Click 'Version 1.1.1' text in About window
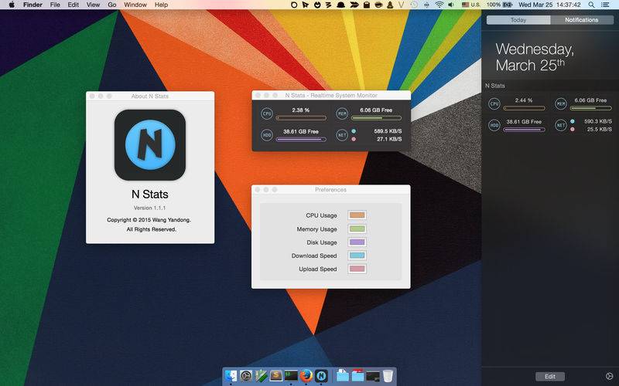 point(149,208)
